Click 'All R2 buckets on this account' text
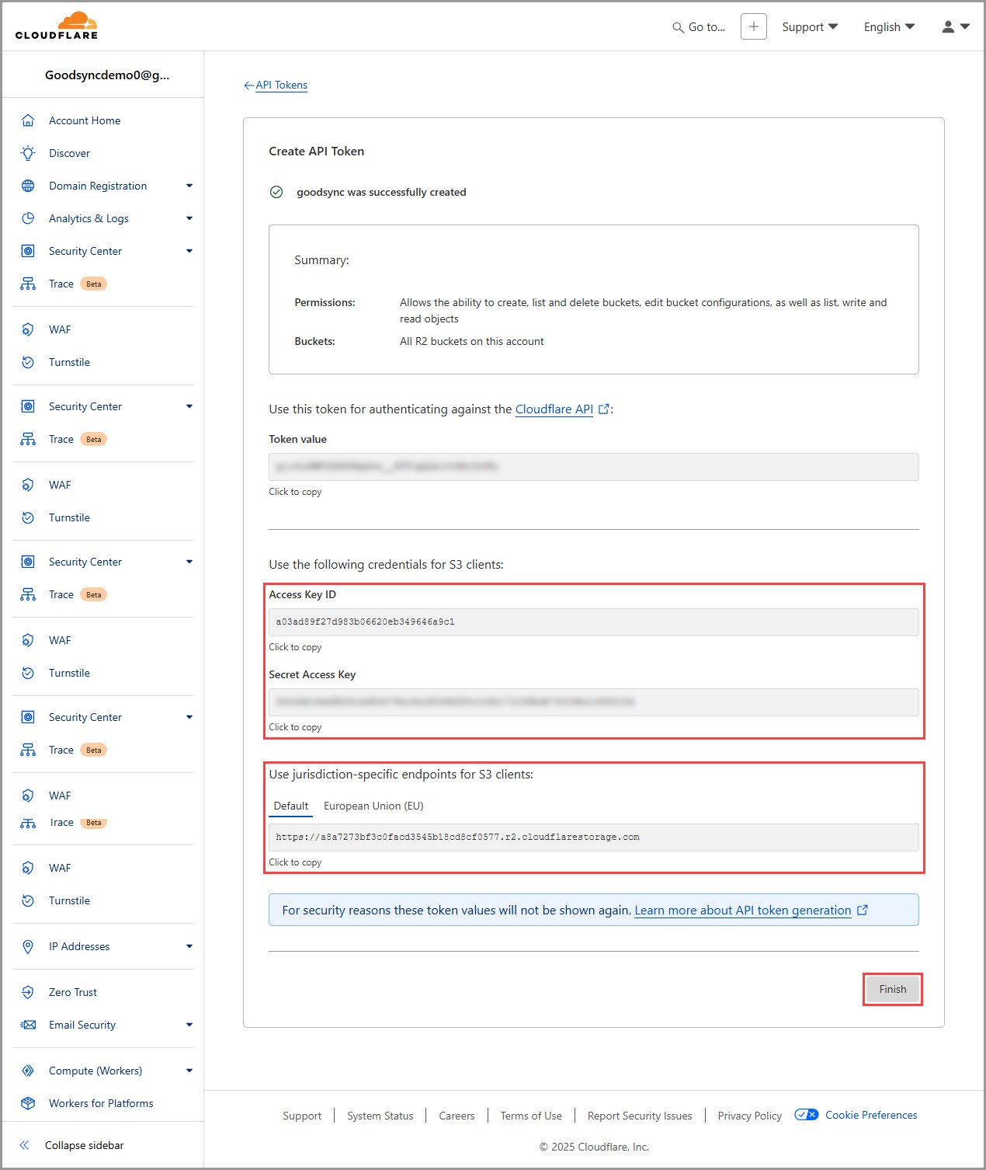This screenshot has width=986, height=1170. click(x=471, y=341)
